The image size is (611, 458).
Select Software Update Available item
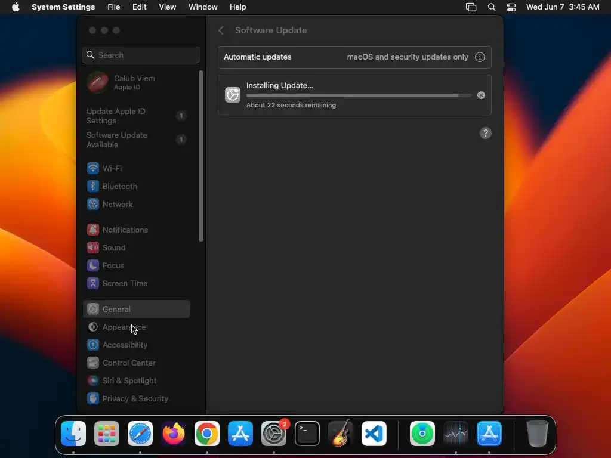[137, 140]
